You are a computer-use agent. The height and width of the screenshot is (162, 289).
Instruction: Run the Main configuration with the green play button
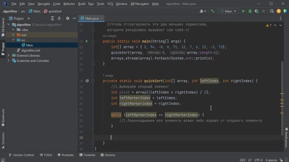[x=243, y=11]
